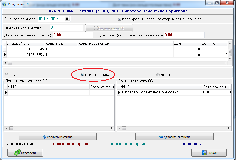Click the "Создать новые ЛС" button
The height and width of the screenshot is (160, 236).
click(109, 28)
